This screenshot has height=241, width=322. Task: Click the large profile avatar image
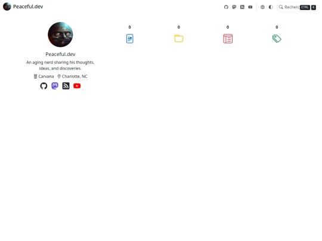pyautogui.click(x=60, y=35)
